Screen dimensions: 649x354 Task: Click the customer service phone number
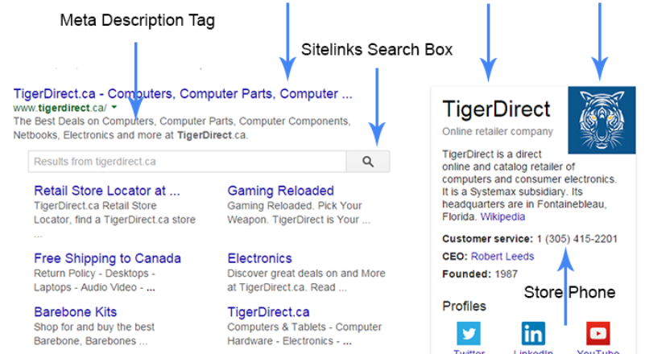[x=577, y=238]
